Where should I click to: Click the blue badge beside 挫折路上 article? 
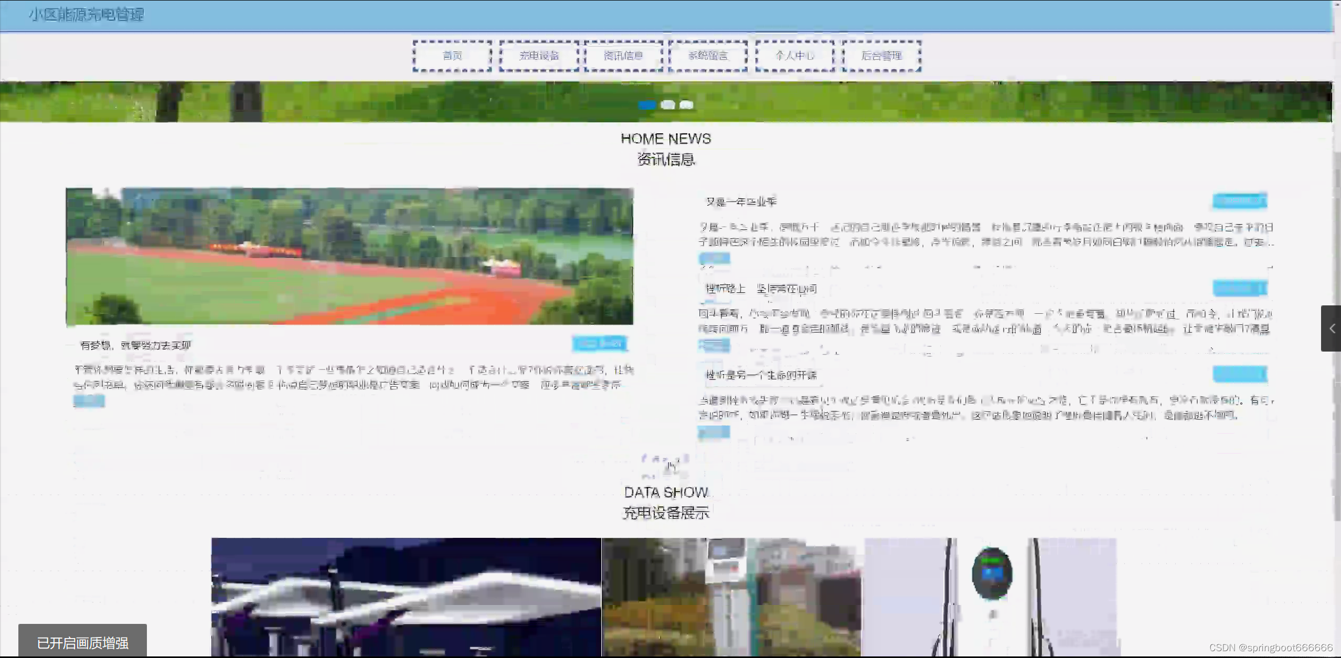(1240, 288)
